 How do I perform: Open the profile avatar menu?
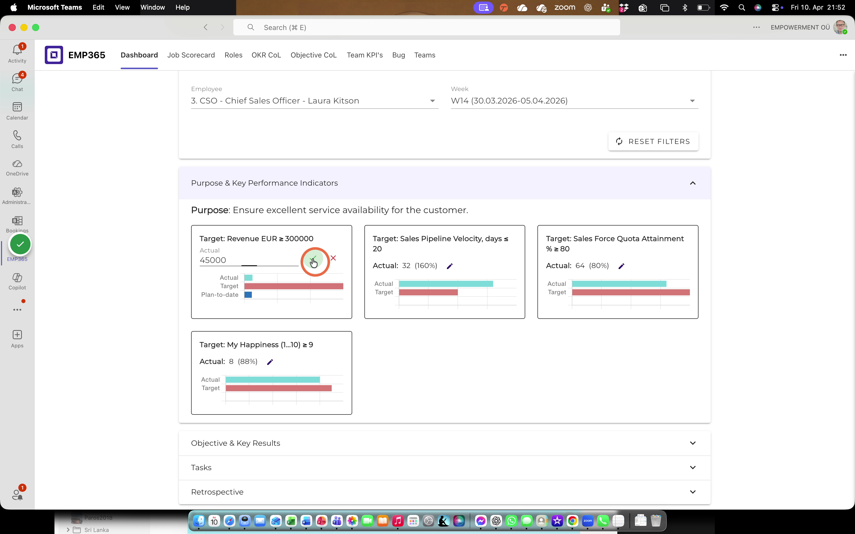pos(840,27)
